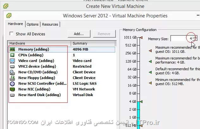Click the Add... button
The width and height of the screenshot is (200, 129).
tap(79, 34)
